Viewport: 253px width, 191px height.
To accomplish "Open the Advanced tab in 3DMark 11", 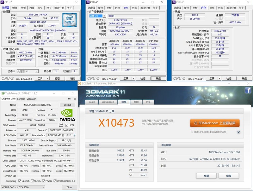I will 108,102.
